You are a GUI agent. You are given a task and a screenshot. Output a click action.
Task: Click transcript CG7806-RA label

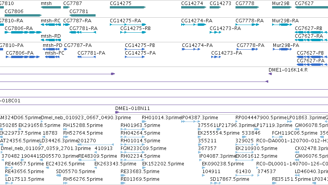click(x=19, y=28)
